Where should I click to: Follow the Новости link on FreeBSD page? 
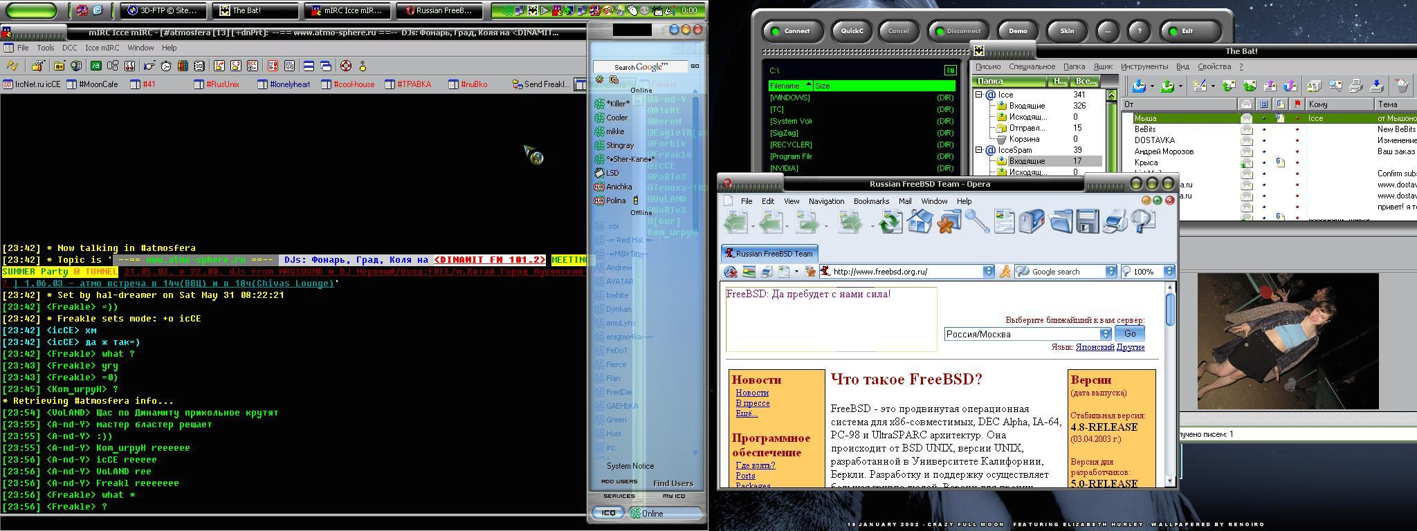point(751,393)
